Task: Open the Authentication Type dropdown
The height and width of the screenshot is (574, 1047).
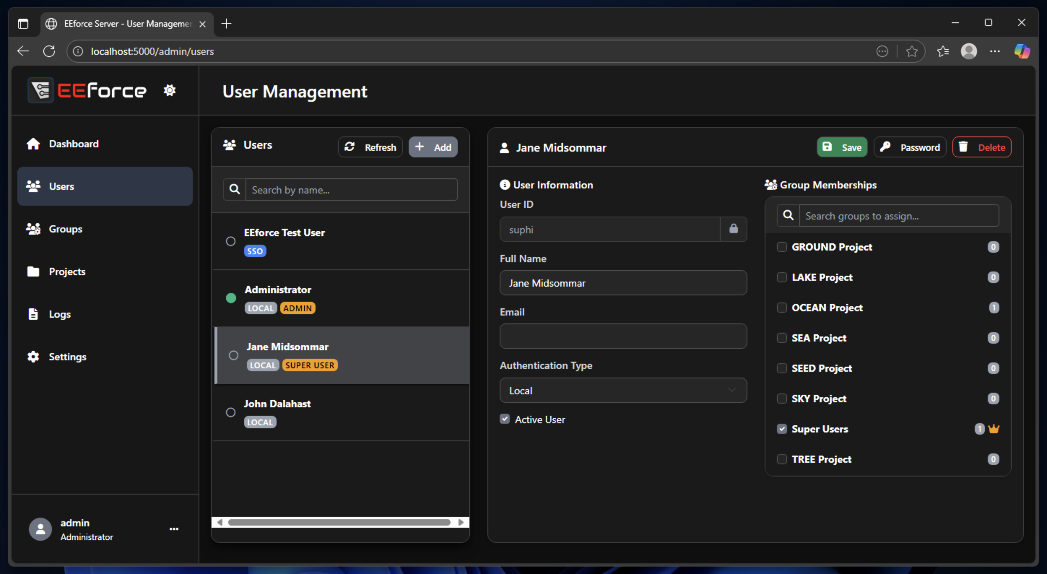Action: [623, 390]
